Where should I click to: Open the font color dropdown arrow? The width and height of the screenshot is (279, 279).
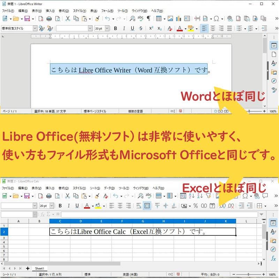185,28
